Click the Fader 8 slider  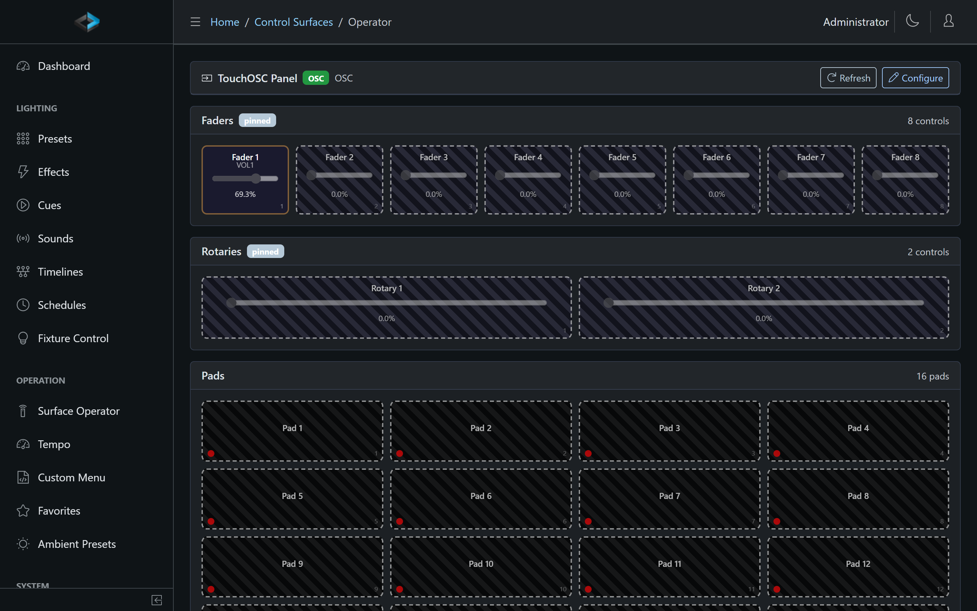click(x=905, y=175)
